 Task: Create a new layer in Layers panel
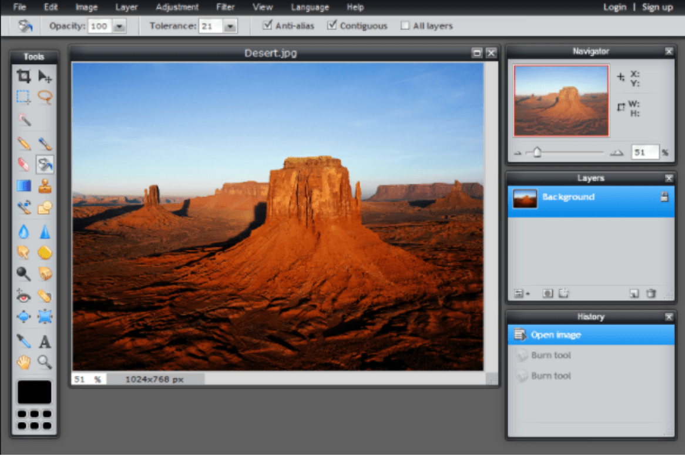pos(634,293)
